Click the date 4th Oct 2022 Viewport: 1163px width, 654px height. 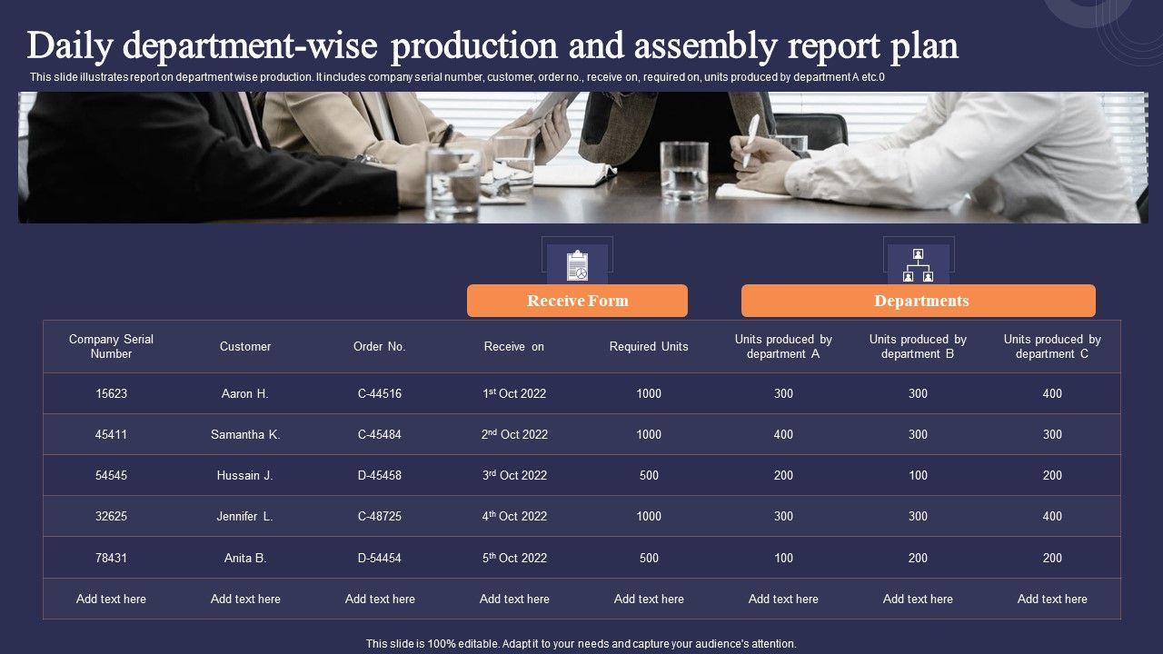click(514, 516)
